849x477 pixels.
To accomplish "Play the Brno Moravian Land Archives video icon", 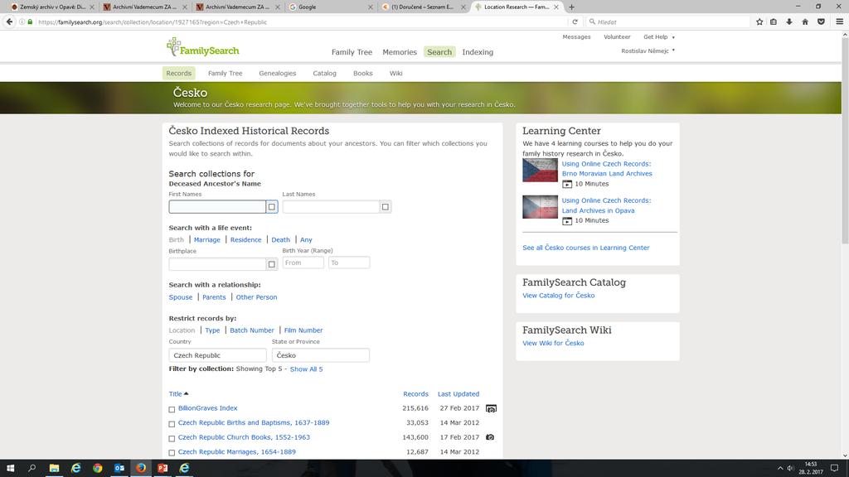I will [567, 184].
